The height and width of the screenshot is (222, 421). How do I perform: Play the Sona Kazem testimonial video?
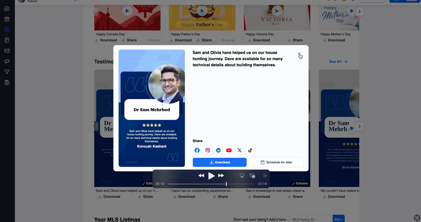[x=352, y=128]
